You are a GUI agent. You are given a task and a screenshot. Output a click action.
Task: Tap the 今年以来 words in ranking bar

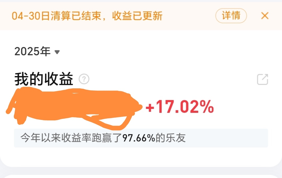pos(41,138)
